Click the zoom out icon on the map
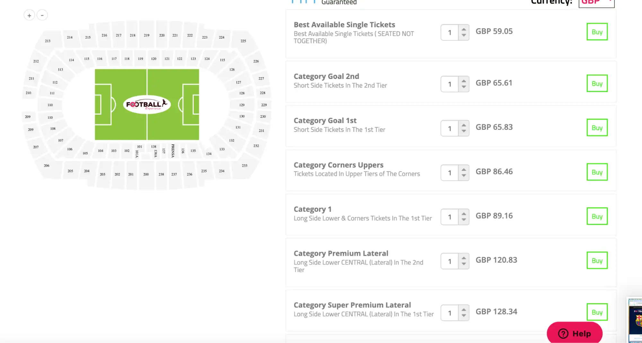 click(x=42, y=15)
